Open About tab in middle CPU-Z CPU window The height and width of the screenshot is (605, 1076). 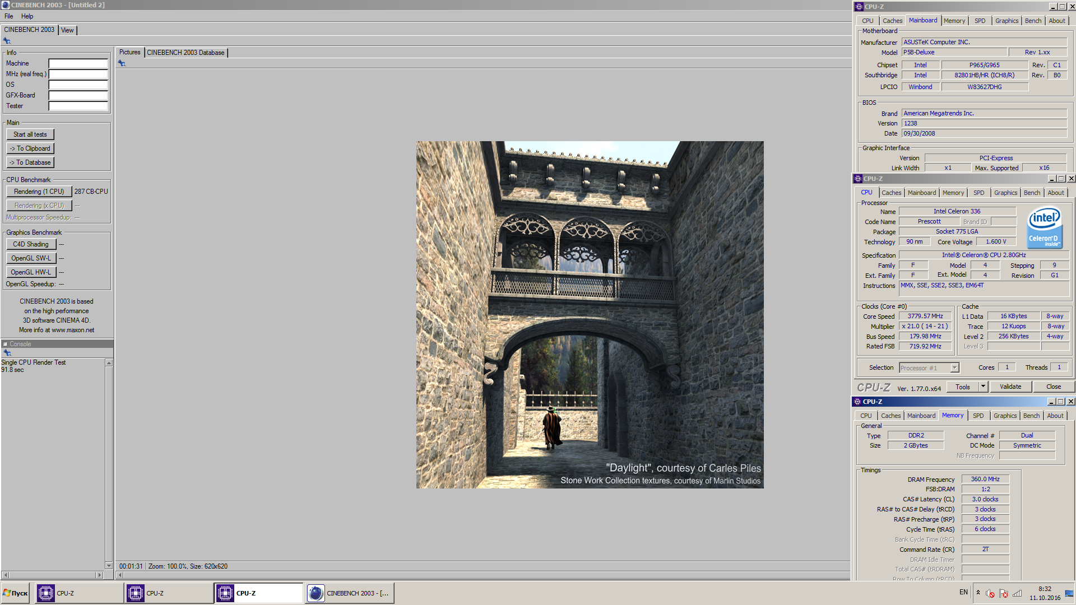pyautogui.click(x=1055, y=193)
